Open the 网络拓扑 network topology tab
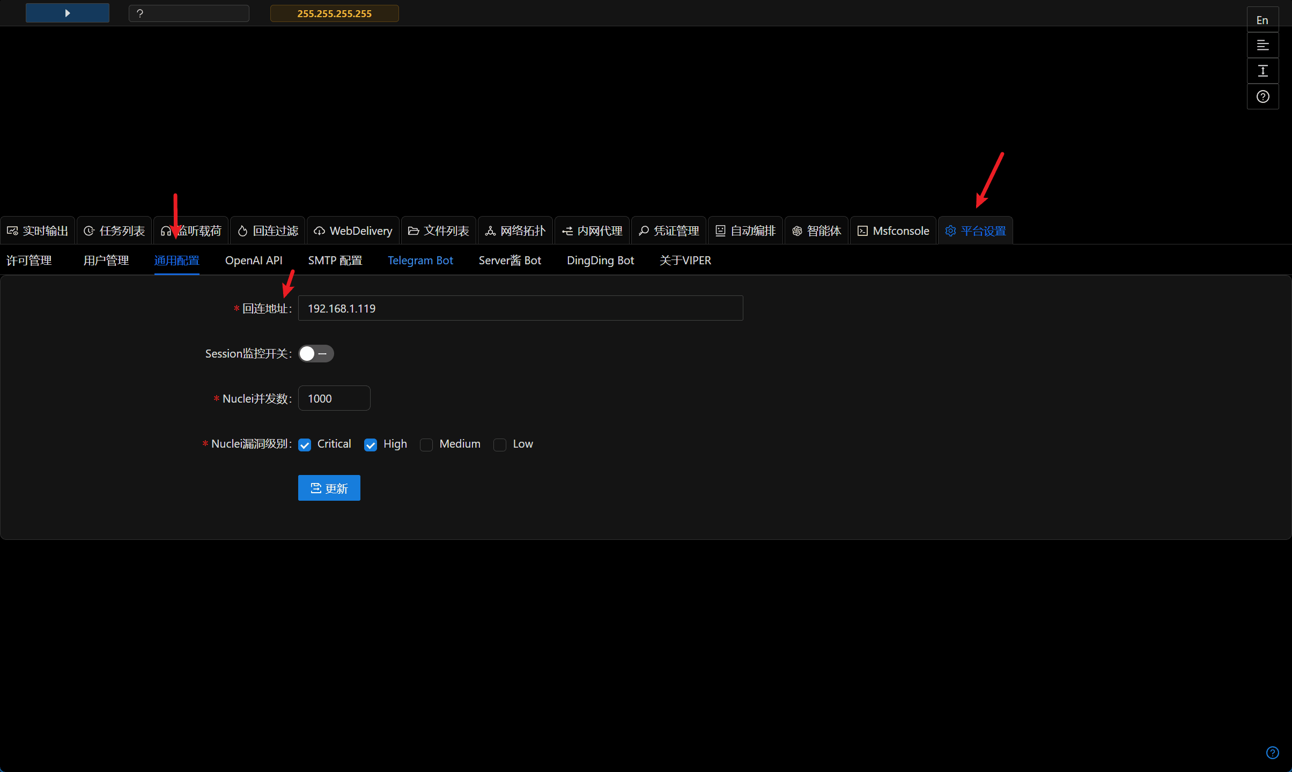This screenshot has width=1292, height=772. click(x=515, y=231)
